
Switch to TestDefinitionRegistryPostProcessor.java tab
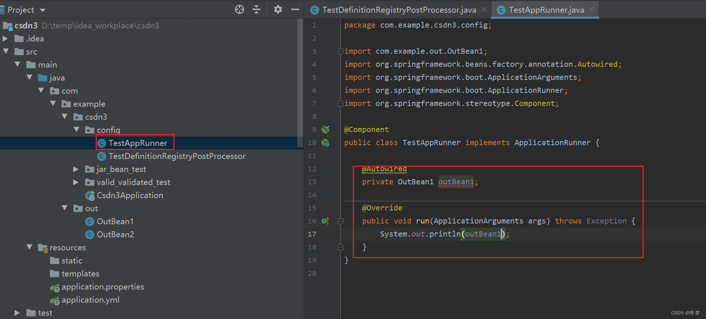pyautogui.click(x=399, y=10)
